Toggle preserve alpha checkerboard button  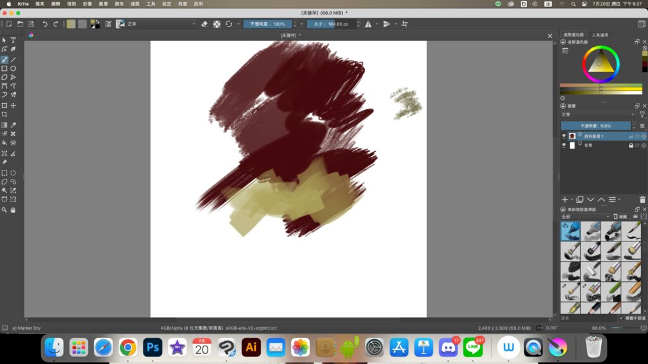click(x=216, y=24)
